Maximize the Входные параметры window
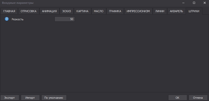The height and width of the screenshot is (101, 209). click(194, 3)
